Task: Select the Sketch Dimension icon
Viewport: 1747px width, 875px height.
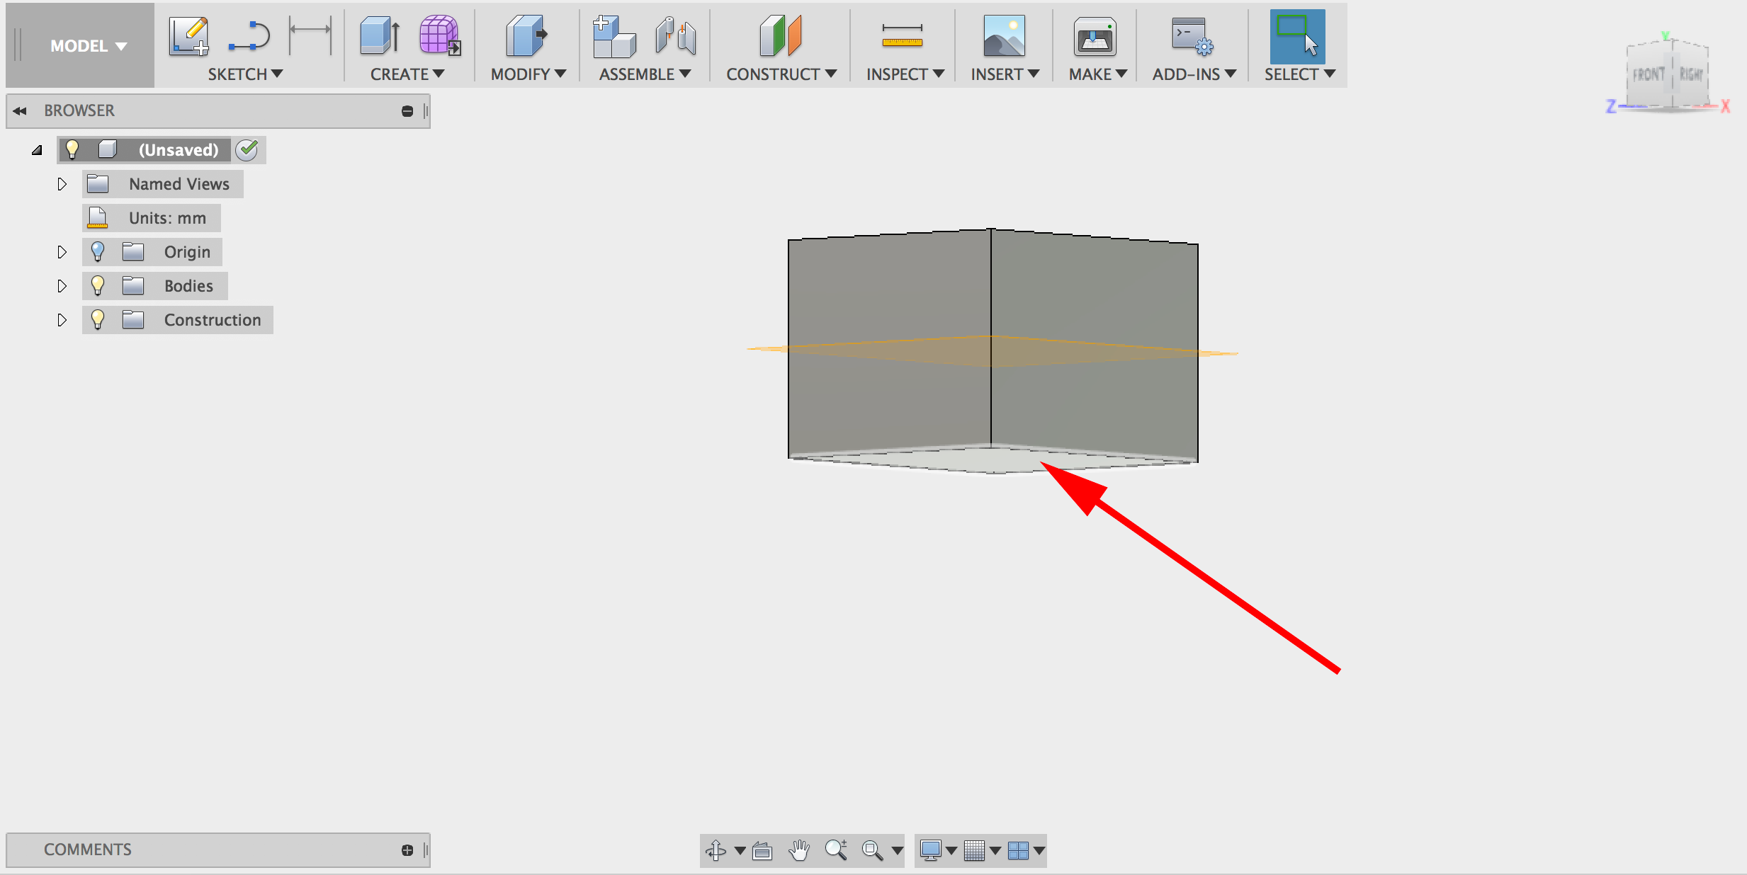Action: tap(310, 36)
